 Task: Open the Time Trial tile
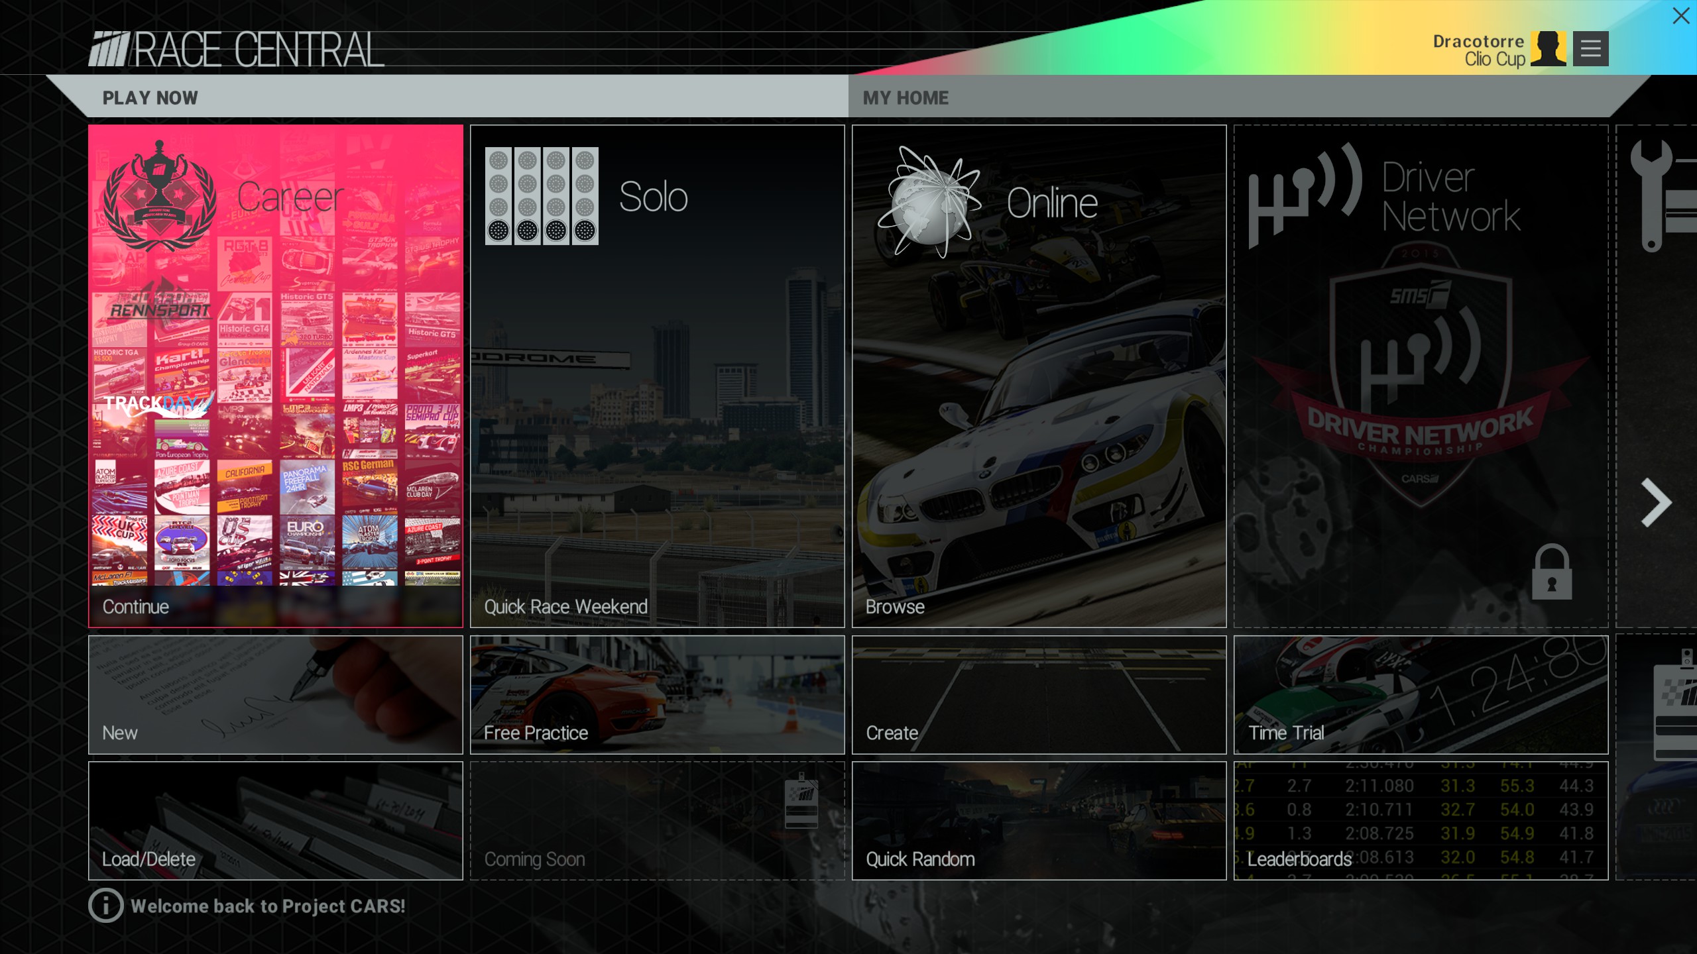1421,695
